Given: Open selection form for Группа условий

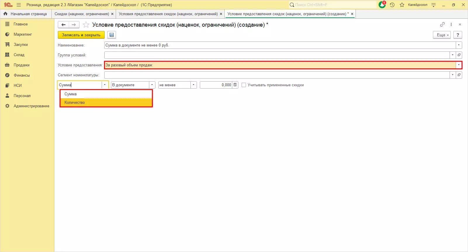Looking at the screenshot, I should coord(459,55).
